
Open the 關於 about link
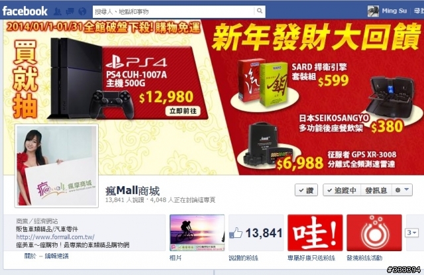[x=30, y=256]
